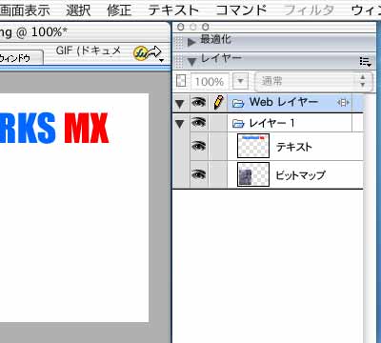Image resolution: width=381 pixels, height=343 pixels.
Task: Open the dimmed フィルタ menu
Action: (x=309, y=10)
